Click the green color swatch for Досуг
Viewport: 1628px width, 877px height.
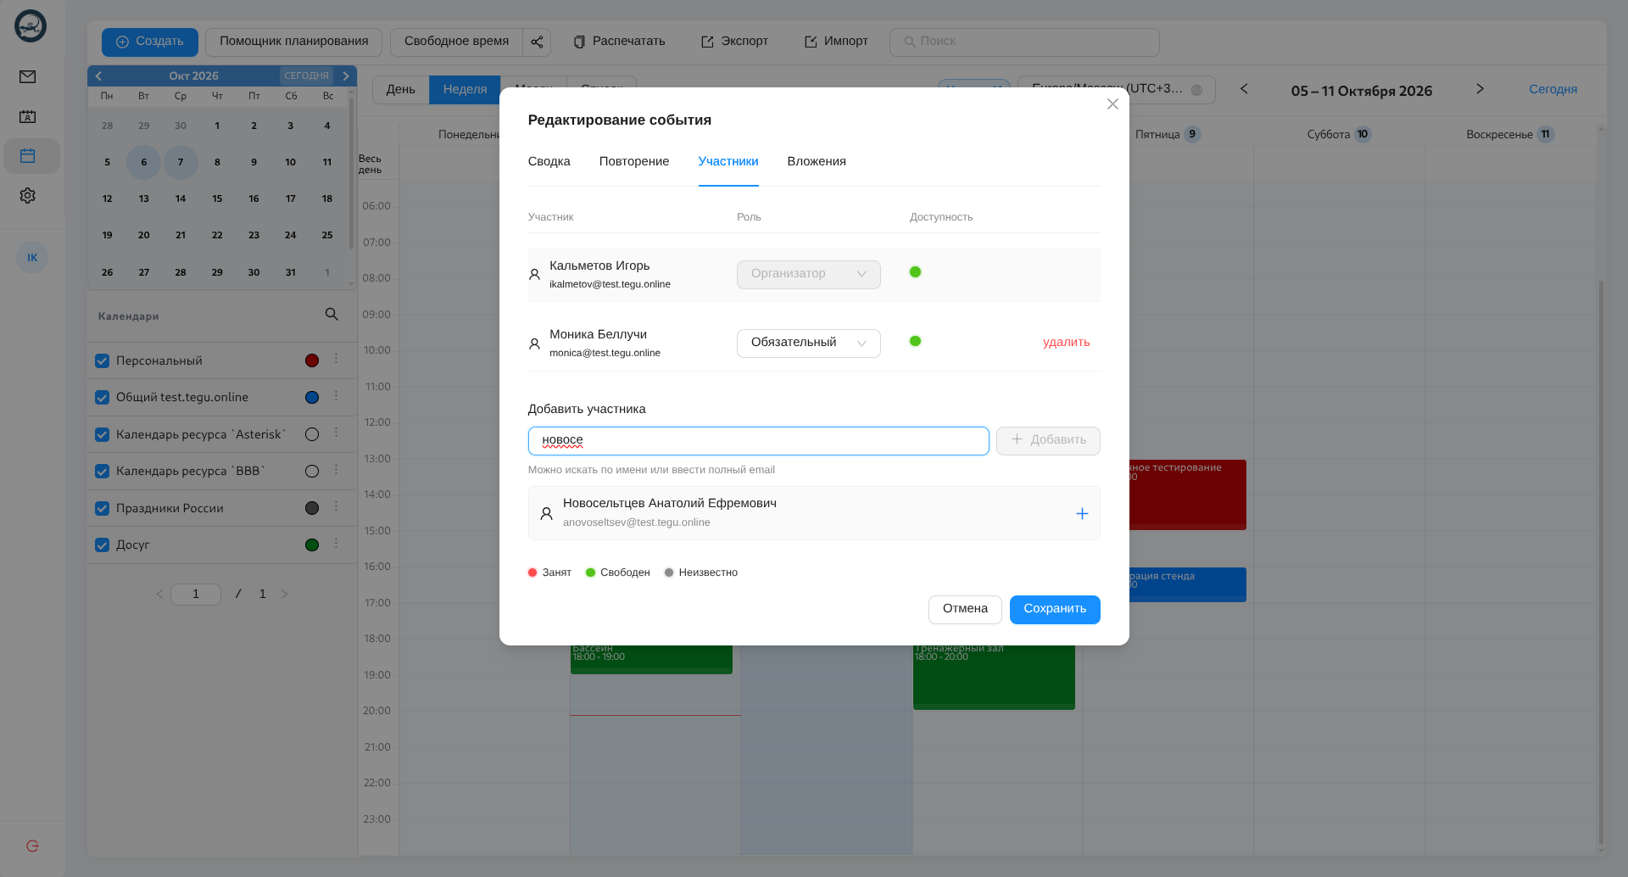coord(312,545)
